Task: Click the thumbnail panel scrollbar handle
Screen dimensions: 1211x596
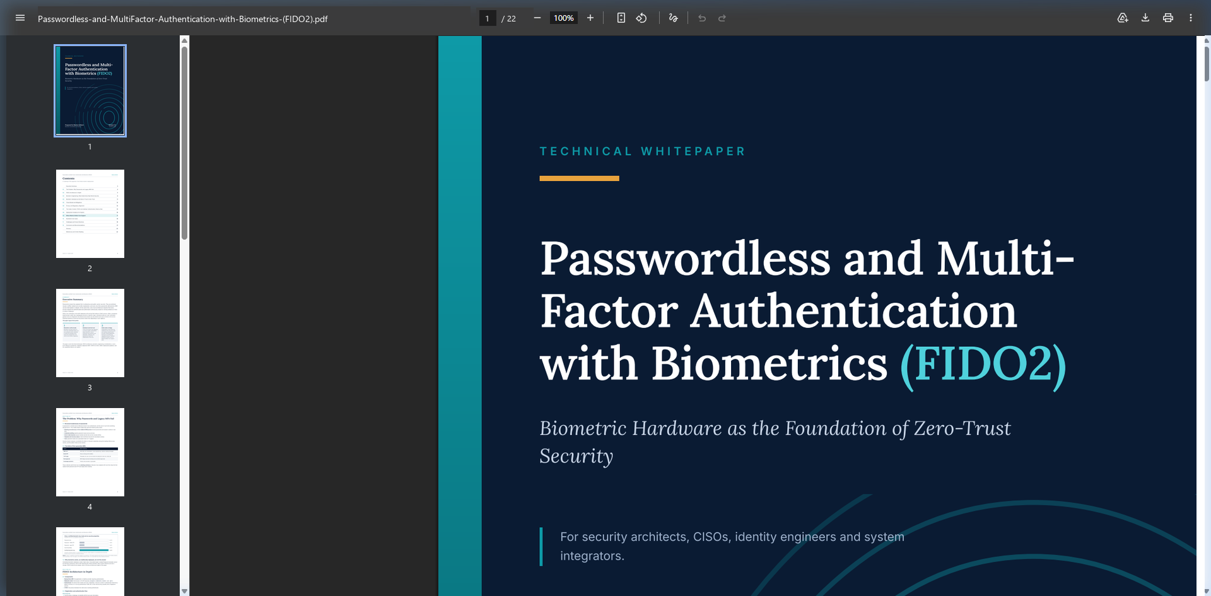Action: 184,143
